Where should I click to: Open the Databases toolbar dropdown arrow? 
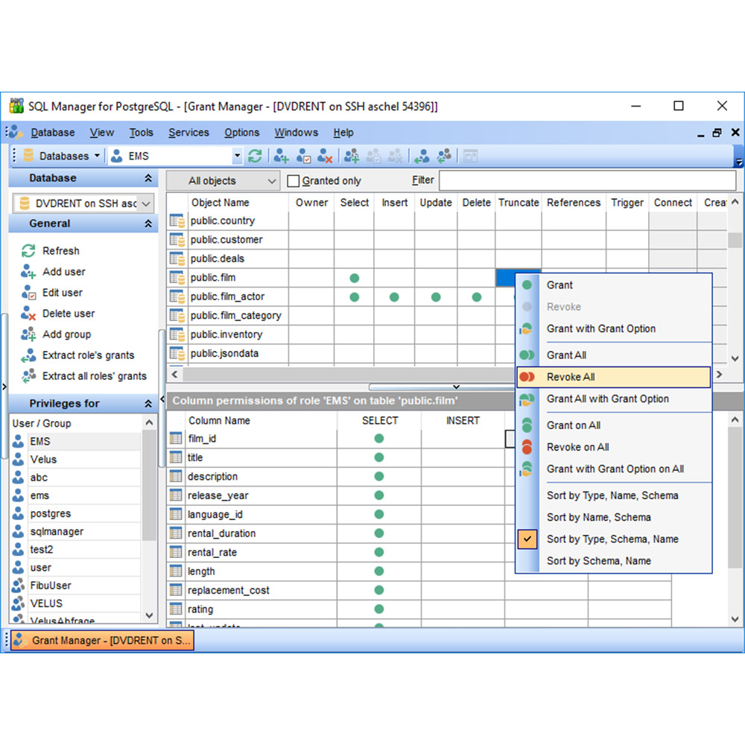tap(98, 156)
